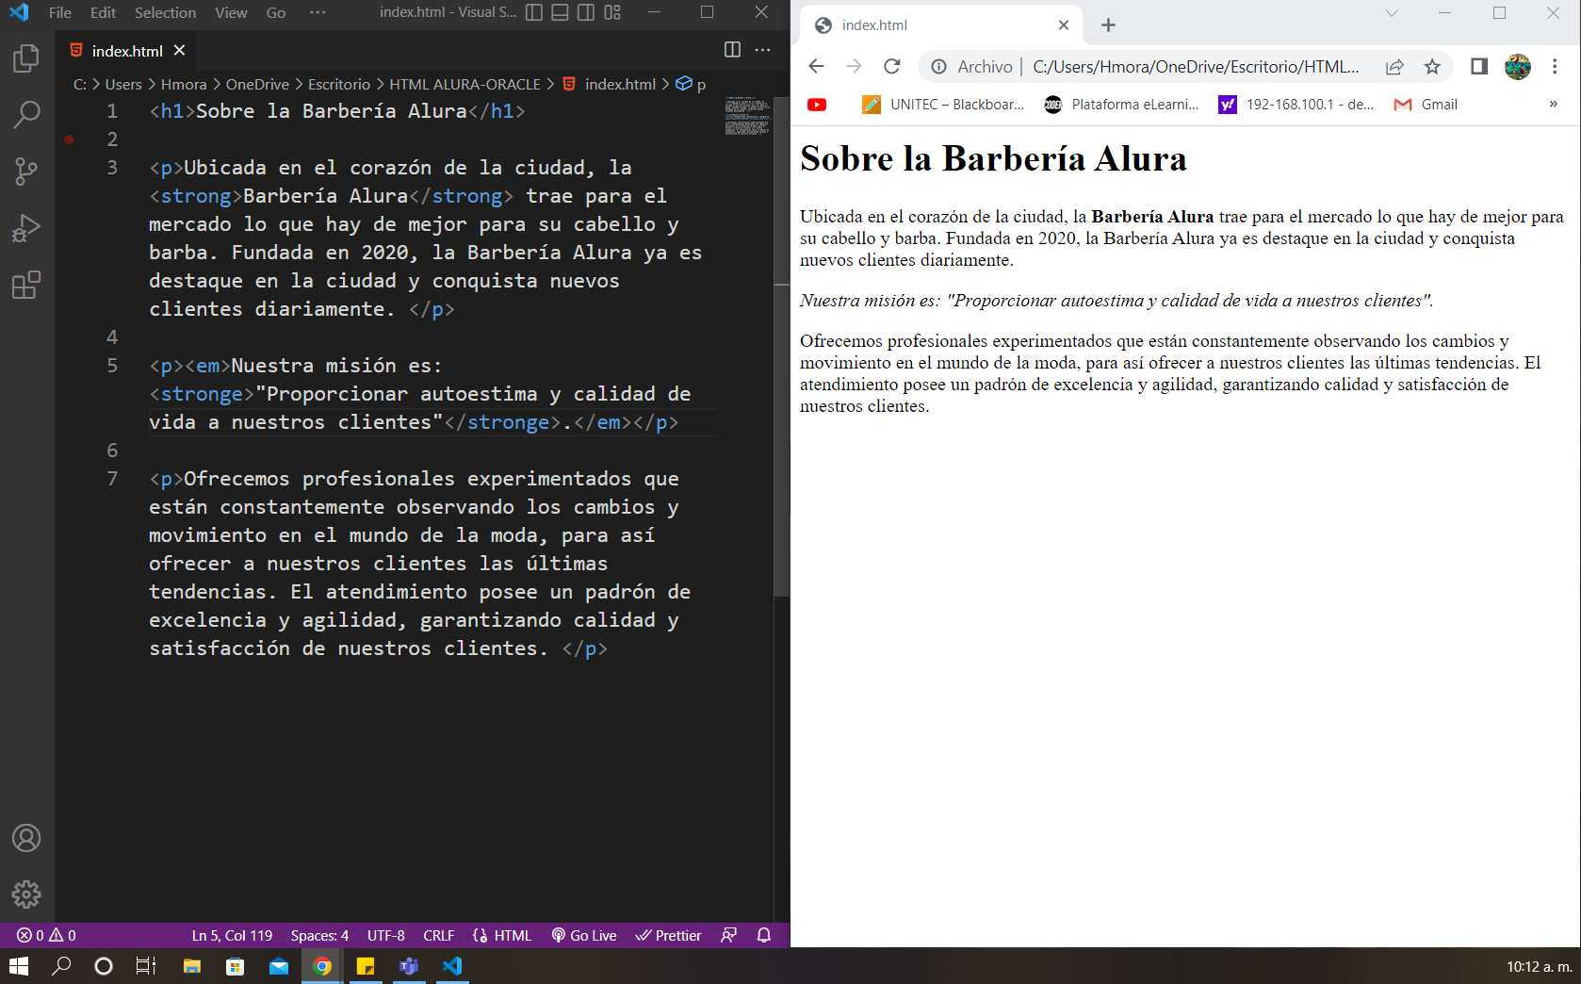
Task: Go forward in Chrome
Action: pos(854,66)
